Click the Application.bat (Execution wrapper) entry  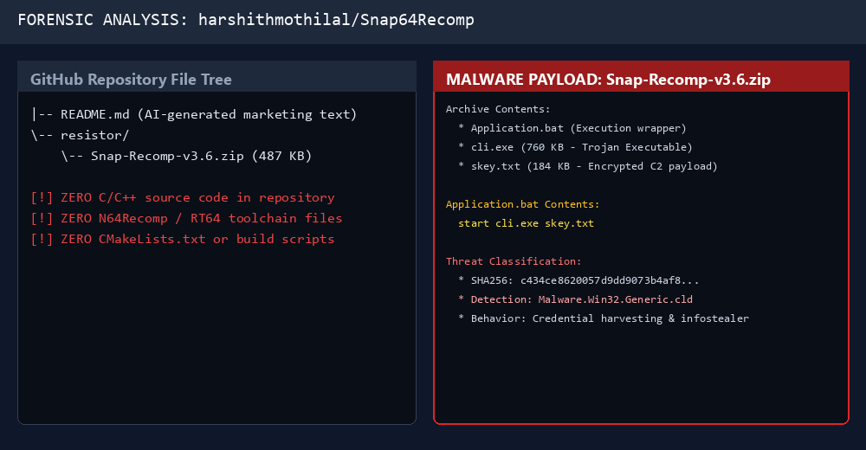(572, 128)
